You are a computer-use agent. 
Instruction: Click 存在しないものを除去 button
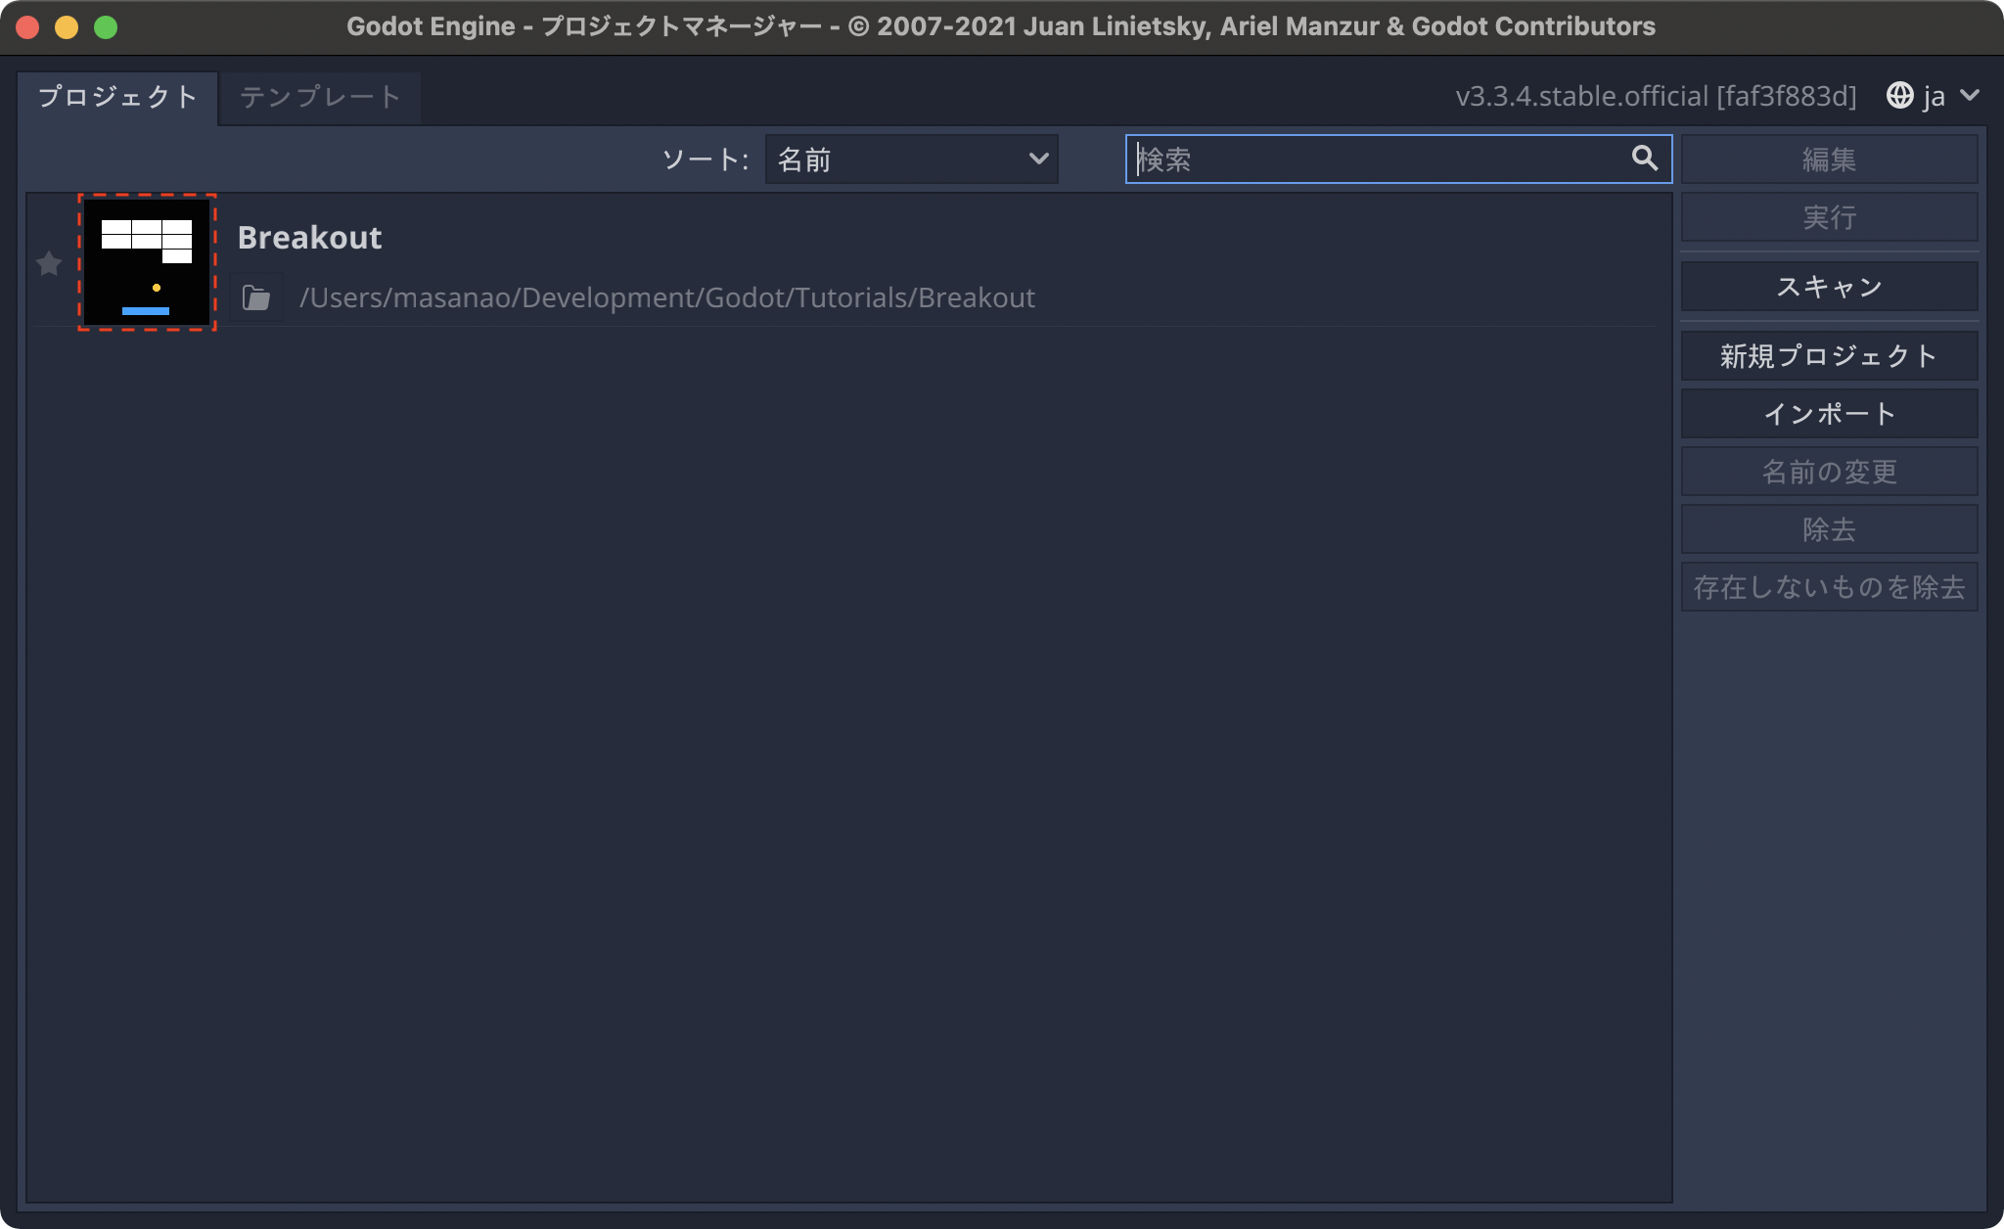(x=1829, y=587)
